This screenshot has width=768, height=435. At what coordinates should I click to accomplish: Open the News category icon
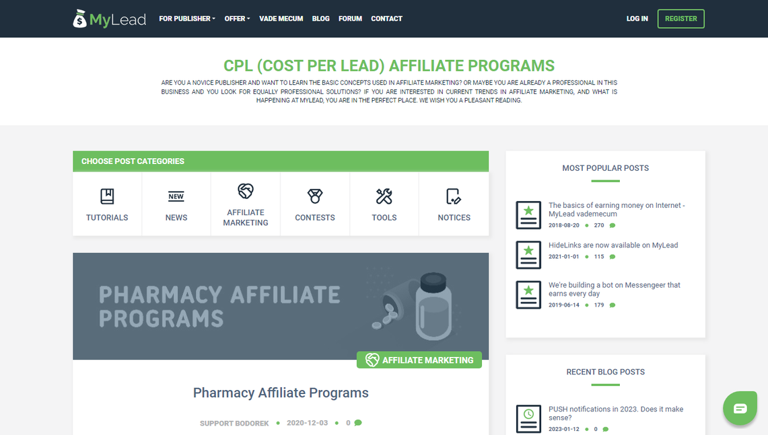pyautogui.click(x=176, y=196)
